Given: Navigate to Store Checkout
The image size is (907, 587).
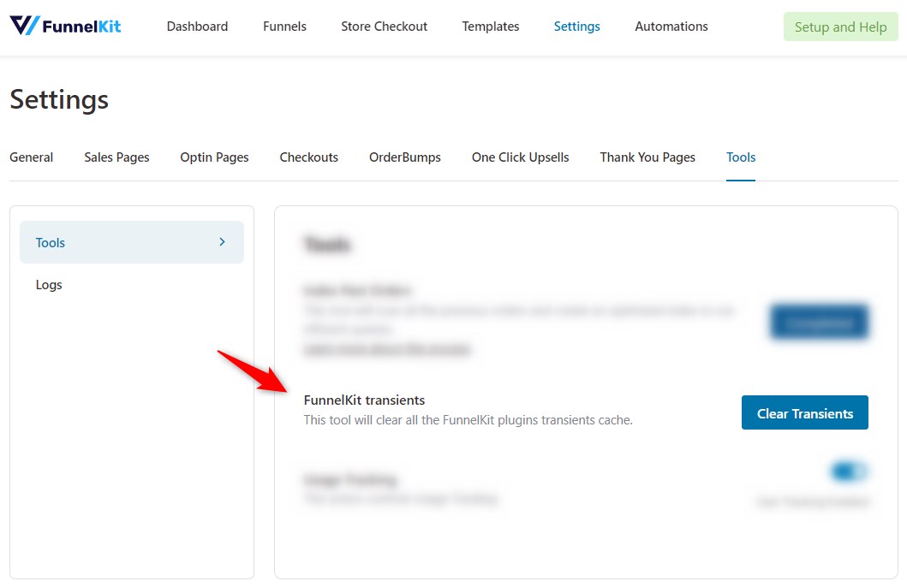Looking at the screenshot, I should (384, 27).
